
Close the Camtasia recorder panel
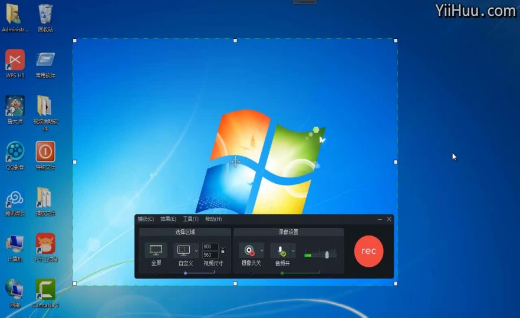[x=389, y=219]
